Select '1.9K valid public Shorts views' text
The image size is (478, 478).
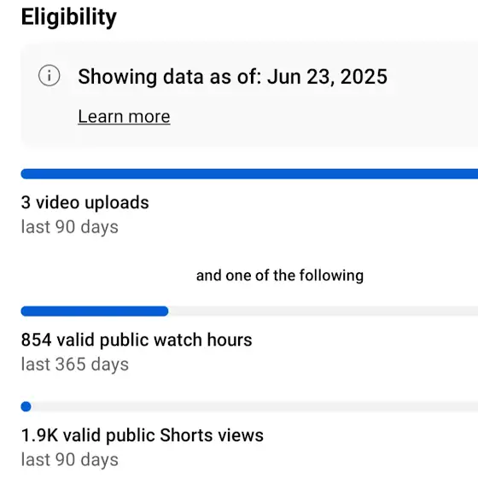pos(143,435)
